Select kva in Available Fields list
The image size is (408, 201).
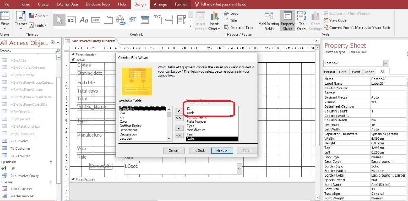point(142,113)
